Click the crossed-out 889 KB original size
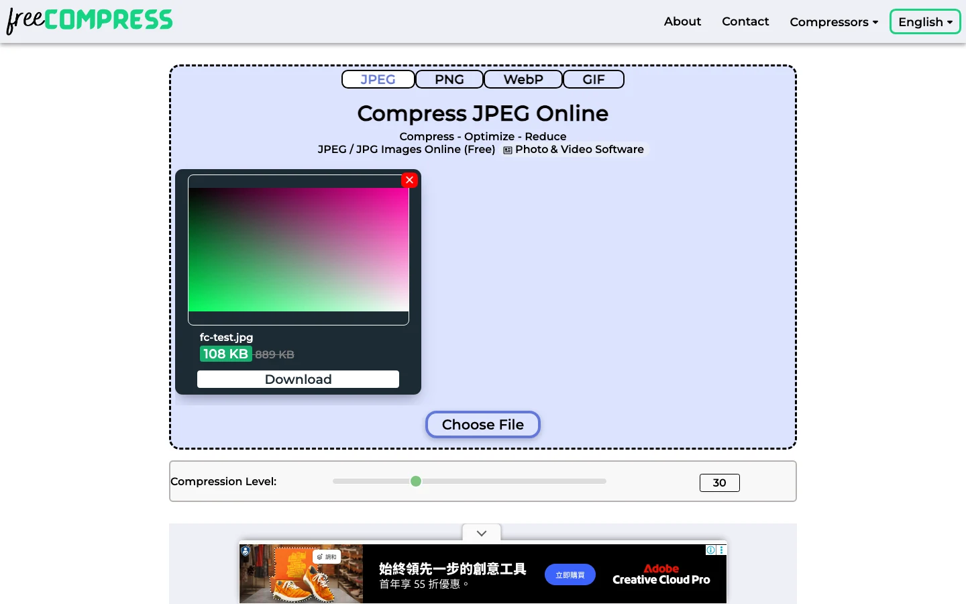 274,354
